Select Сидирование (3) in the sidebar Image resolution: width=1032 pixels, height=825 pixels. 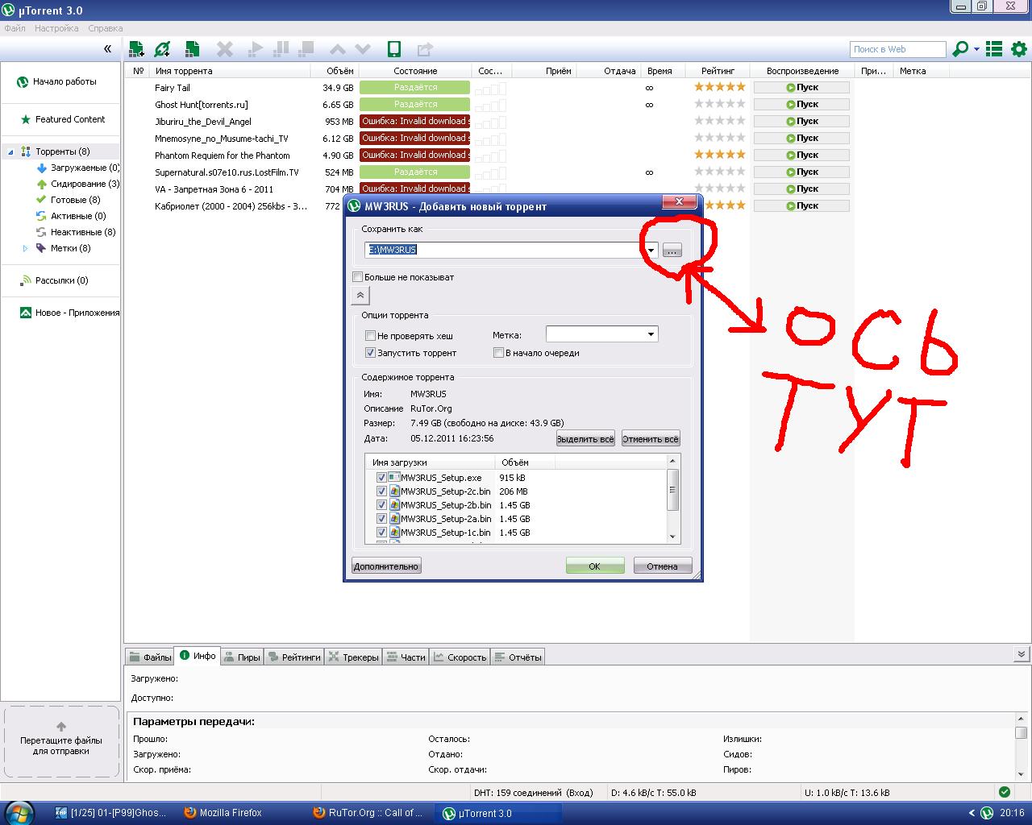77,184
